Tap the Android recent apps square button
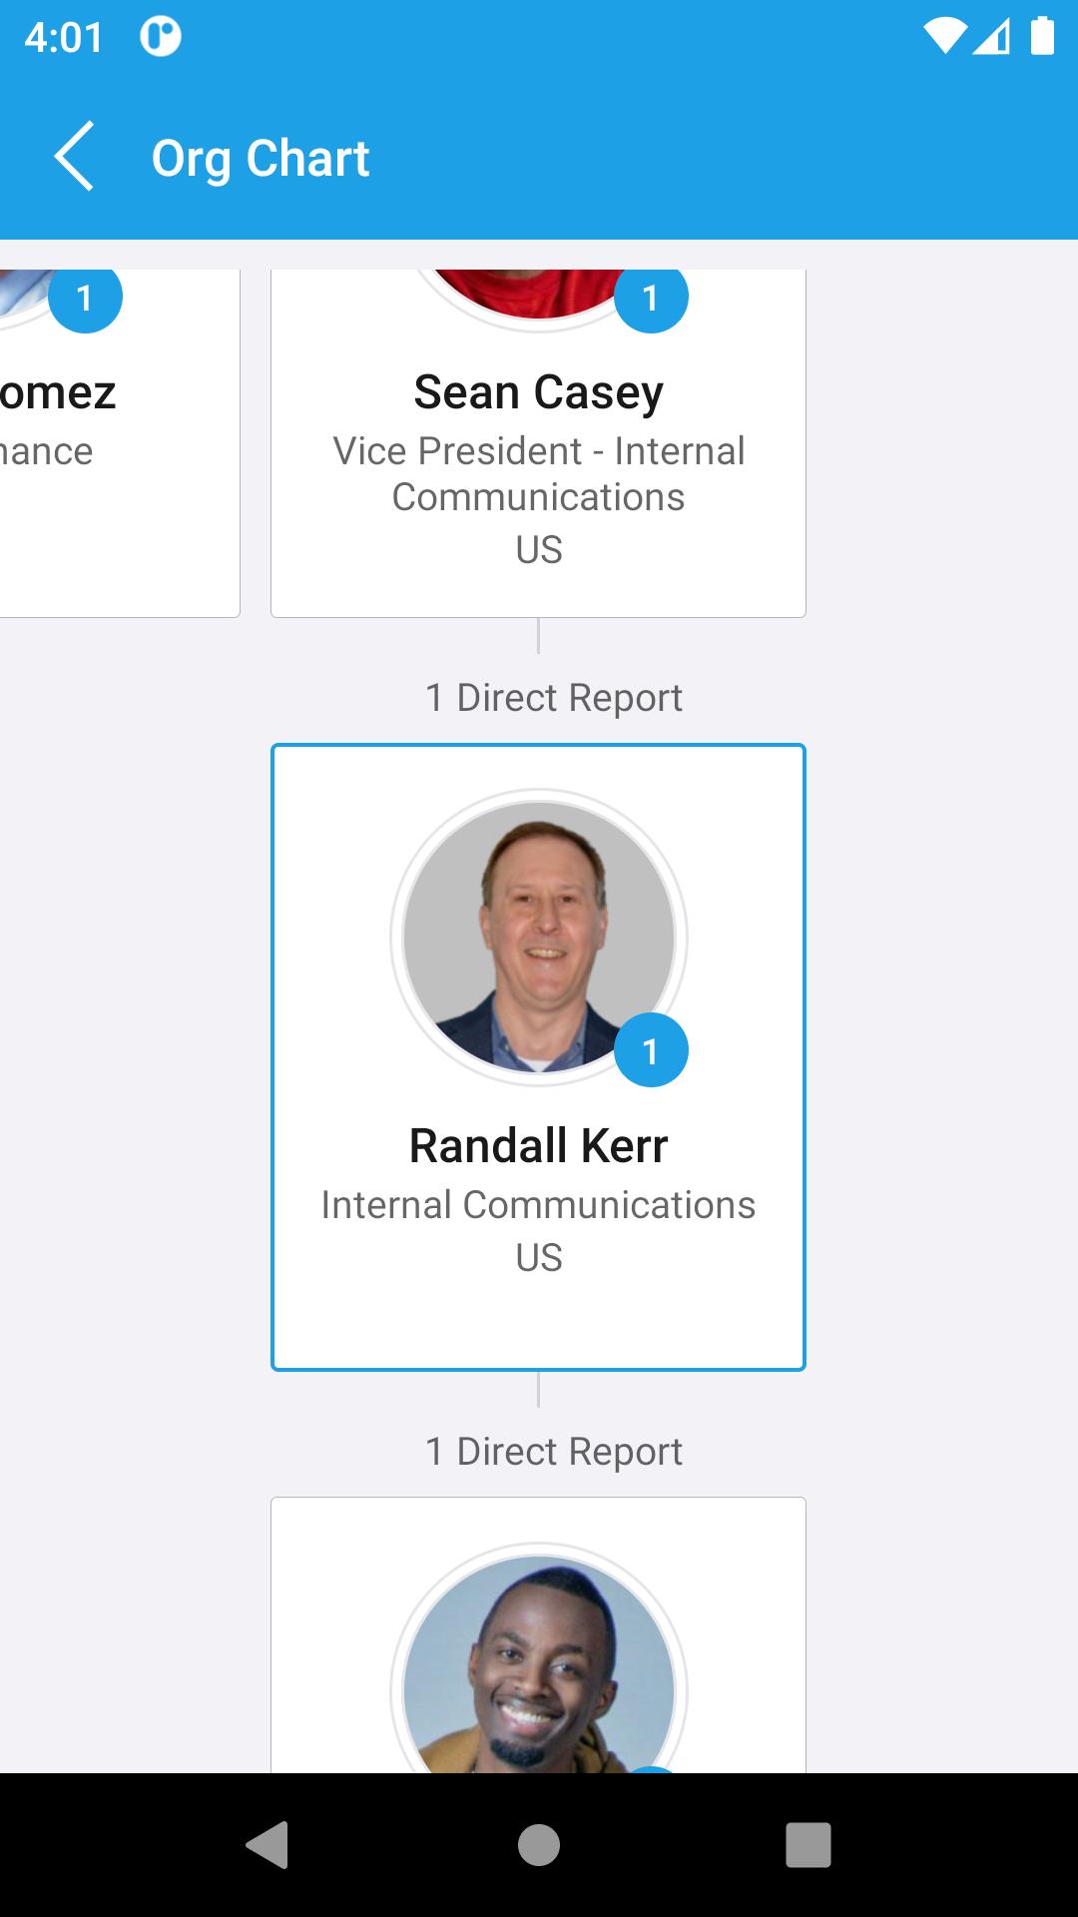 coord(808,1844)
